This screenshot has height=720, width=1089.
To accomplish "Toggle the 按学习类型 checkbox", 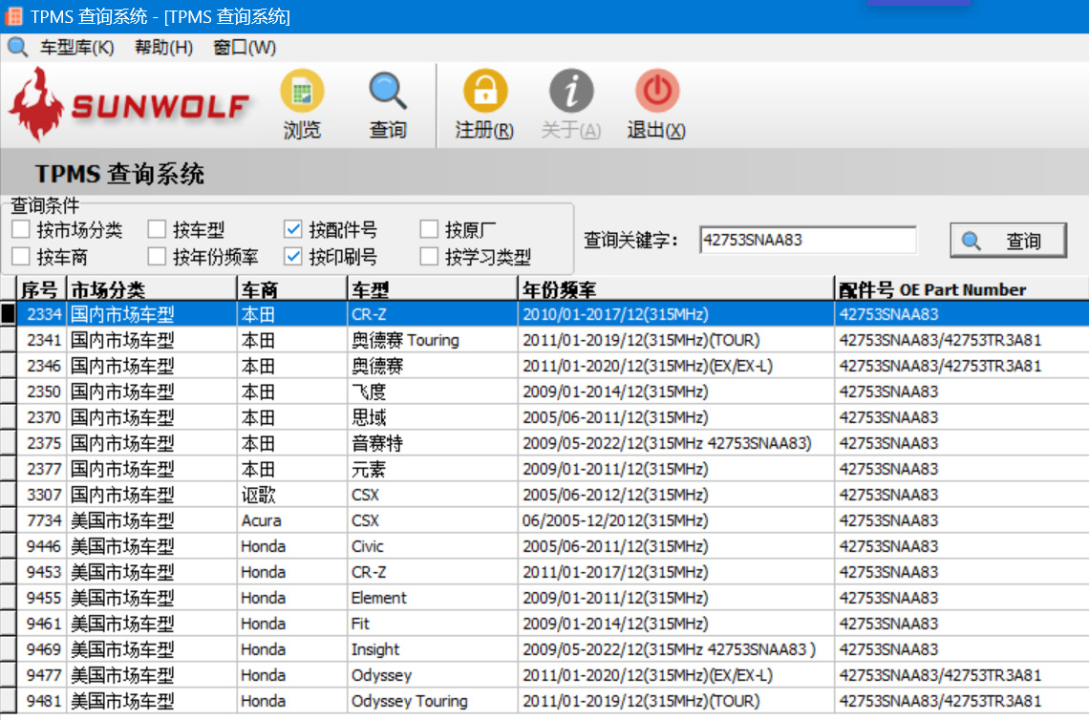I will (x=429, y=257).
